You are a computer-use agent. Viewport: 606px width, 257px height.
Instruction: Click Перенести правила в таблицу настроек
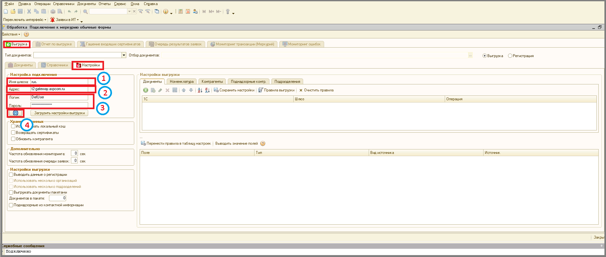(x=176, y=143)
